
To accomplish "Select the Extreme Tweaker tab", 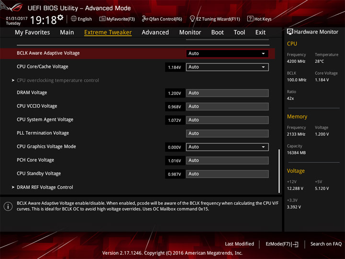I will pyautogui.click(x=108, y=33).
